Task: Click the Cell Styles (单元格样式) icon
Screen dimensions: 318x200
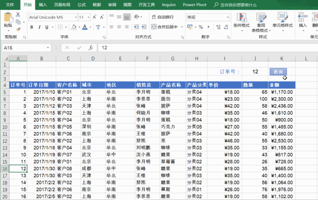Action: [x=284, y=18]
